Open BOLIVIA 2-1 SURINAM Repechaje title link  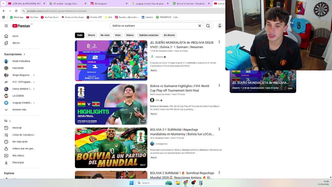[x=182, y=132]
